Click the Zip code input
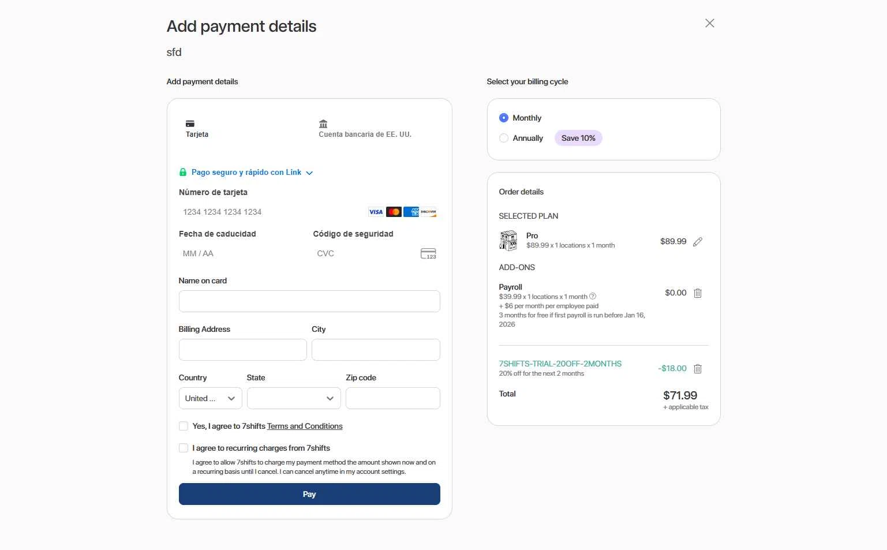The height and width of the screenshot is (550, 887). click(x=393, y=398)
